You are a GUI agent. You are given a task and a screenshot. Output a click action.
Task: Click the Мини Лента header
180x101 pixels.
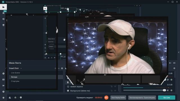click(15, 63)
